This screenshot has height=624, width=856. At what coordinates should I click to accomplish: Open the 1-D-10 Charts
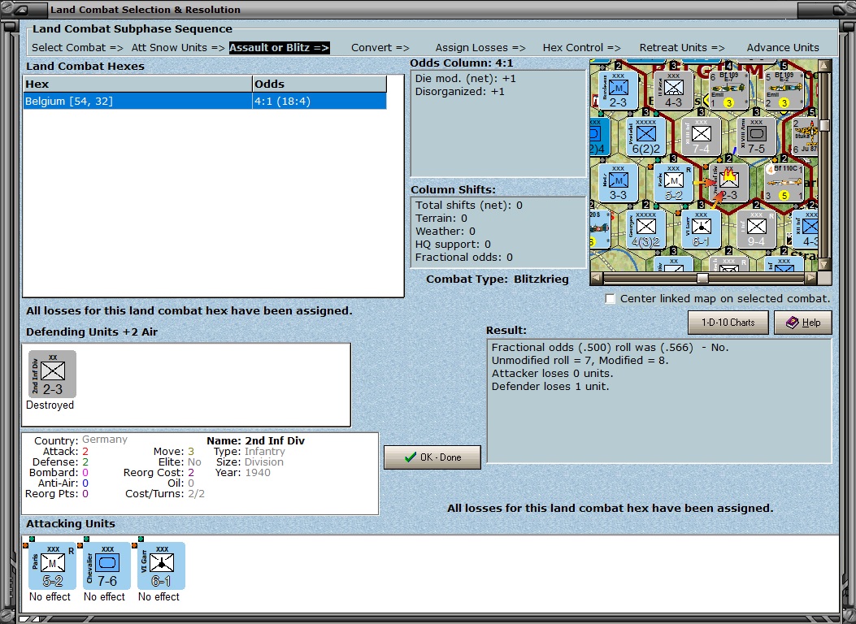pos(728,323)
